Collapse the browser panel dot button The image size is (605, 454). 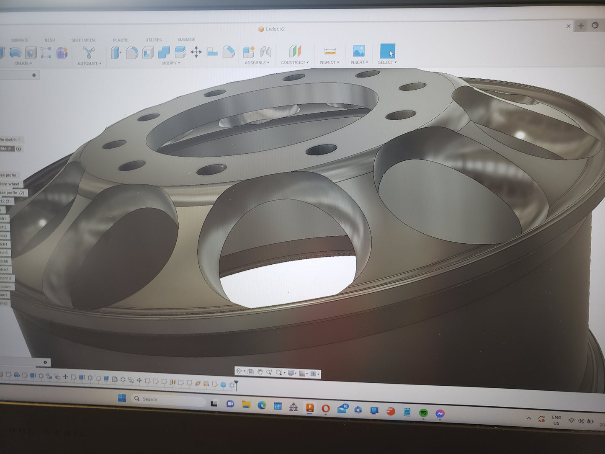(x=34, y=75)
